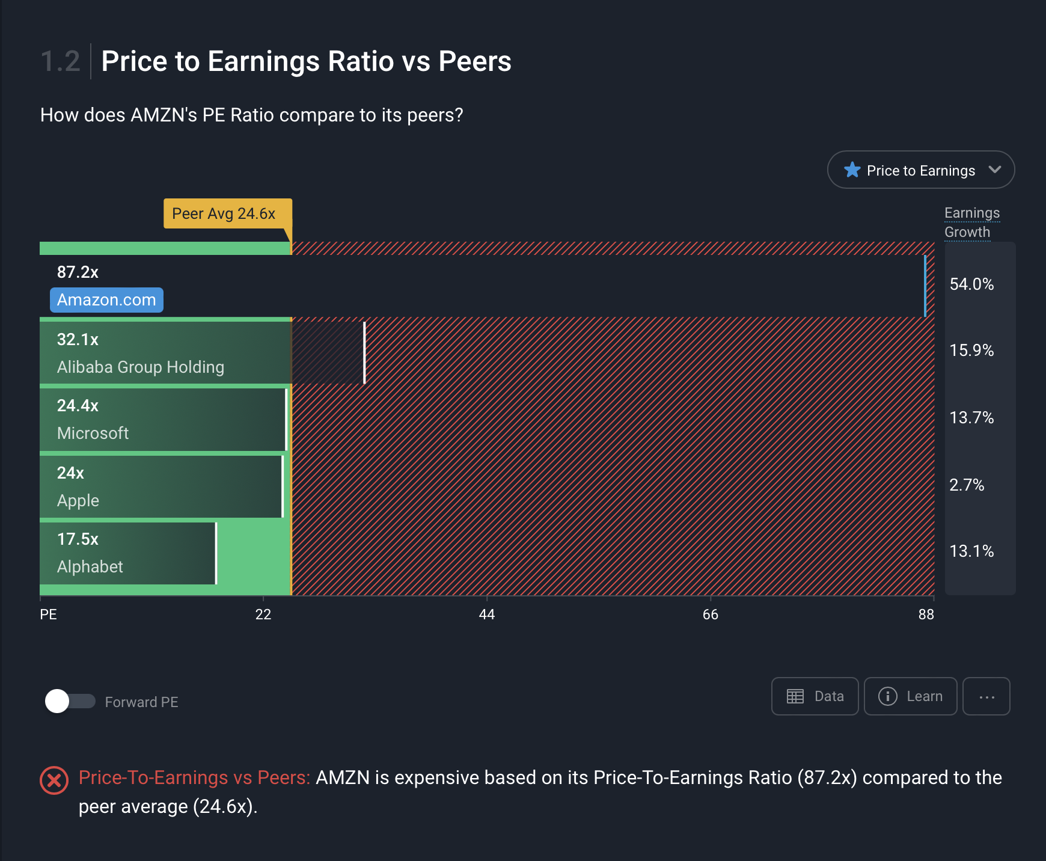The width and height of the screenshot is (1046, 861).
Task: Click the PE axis label
Action: click(48, 614)
